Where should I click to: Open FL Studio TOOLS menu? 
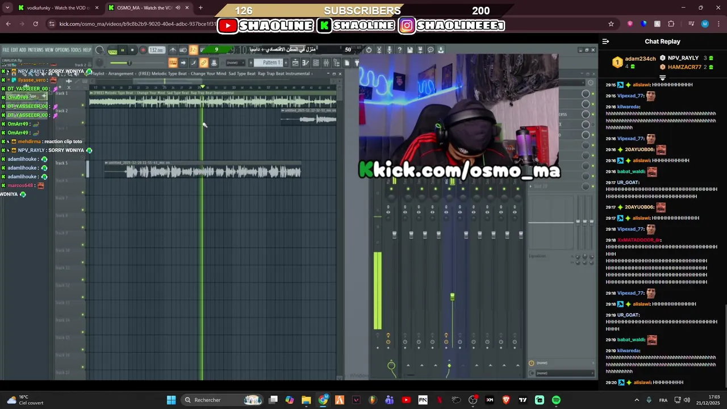click(76, 50)
